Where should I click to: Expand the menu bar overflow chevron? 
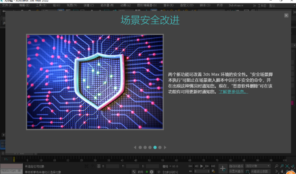(x=254, y=6)
